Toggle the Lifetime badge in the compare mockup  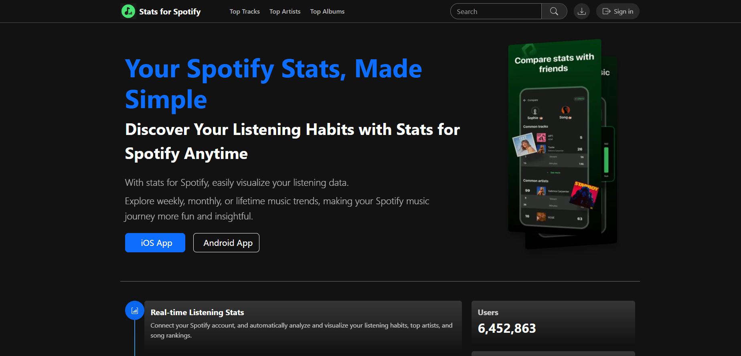579,99
